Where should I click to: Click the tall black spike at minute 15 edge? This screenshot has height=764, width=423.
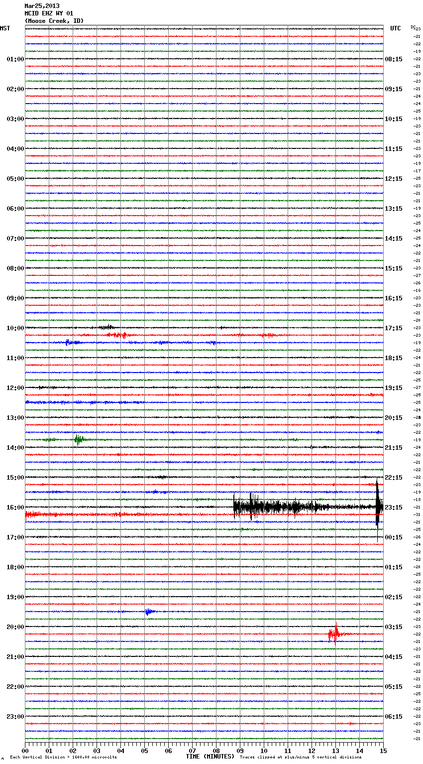[378, 508]
